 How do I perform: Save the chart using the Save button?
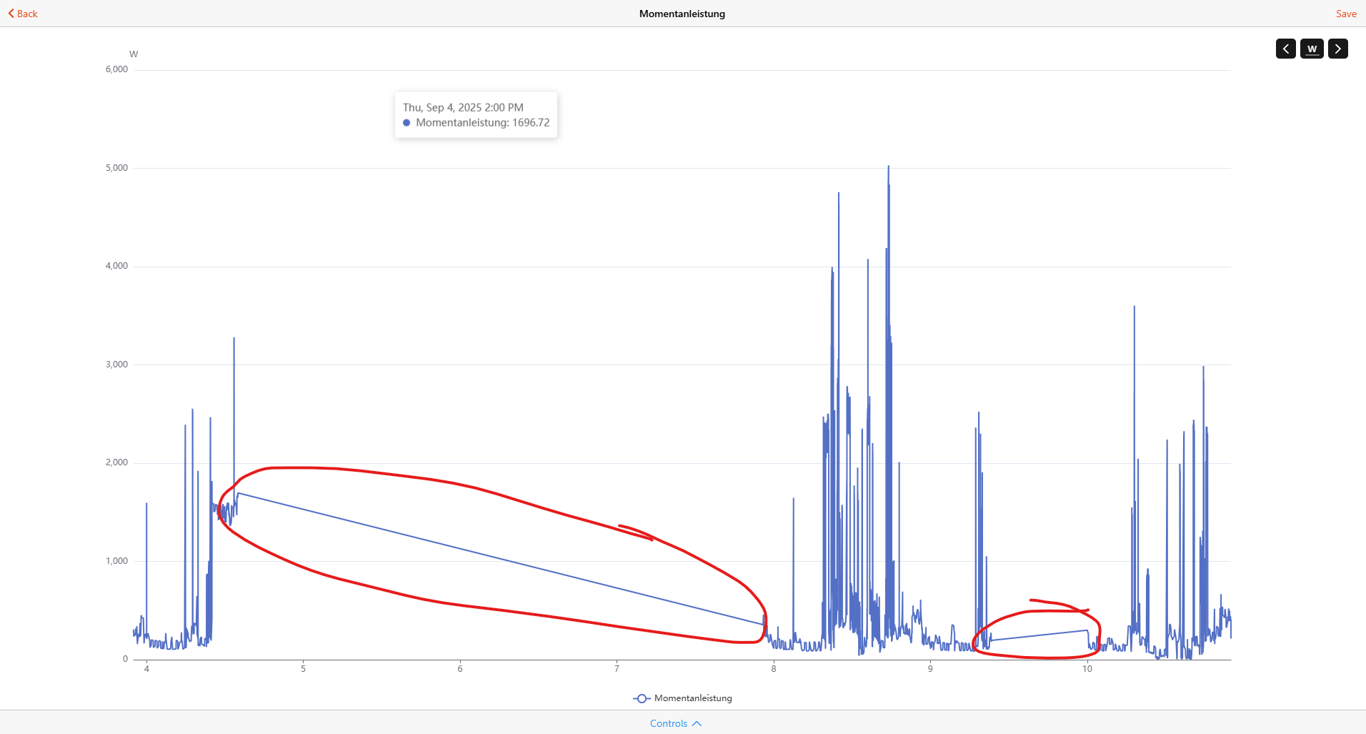1346,14
